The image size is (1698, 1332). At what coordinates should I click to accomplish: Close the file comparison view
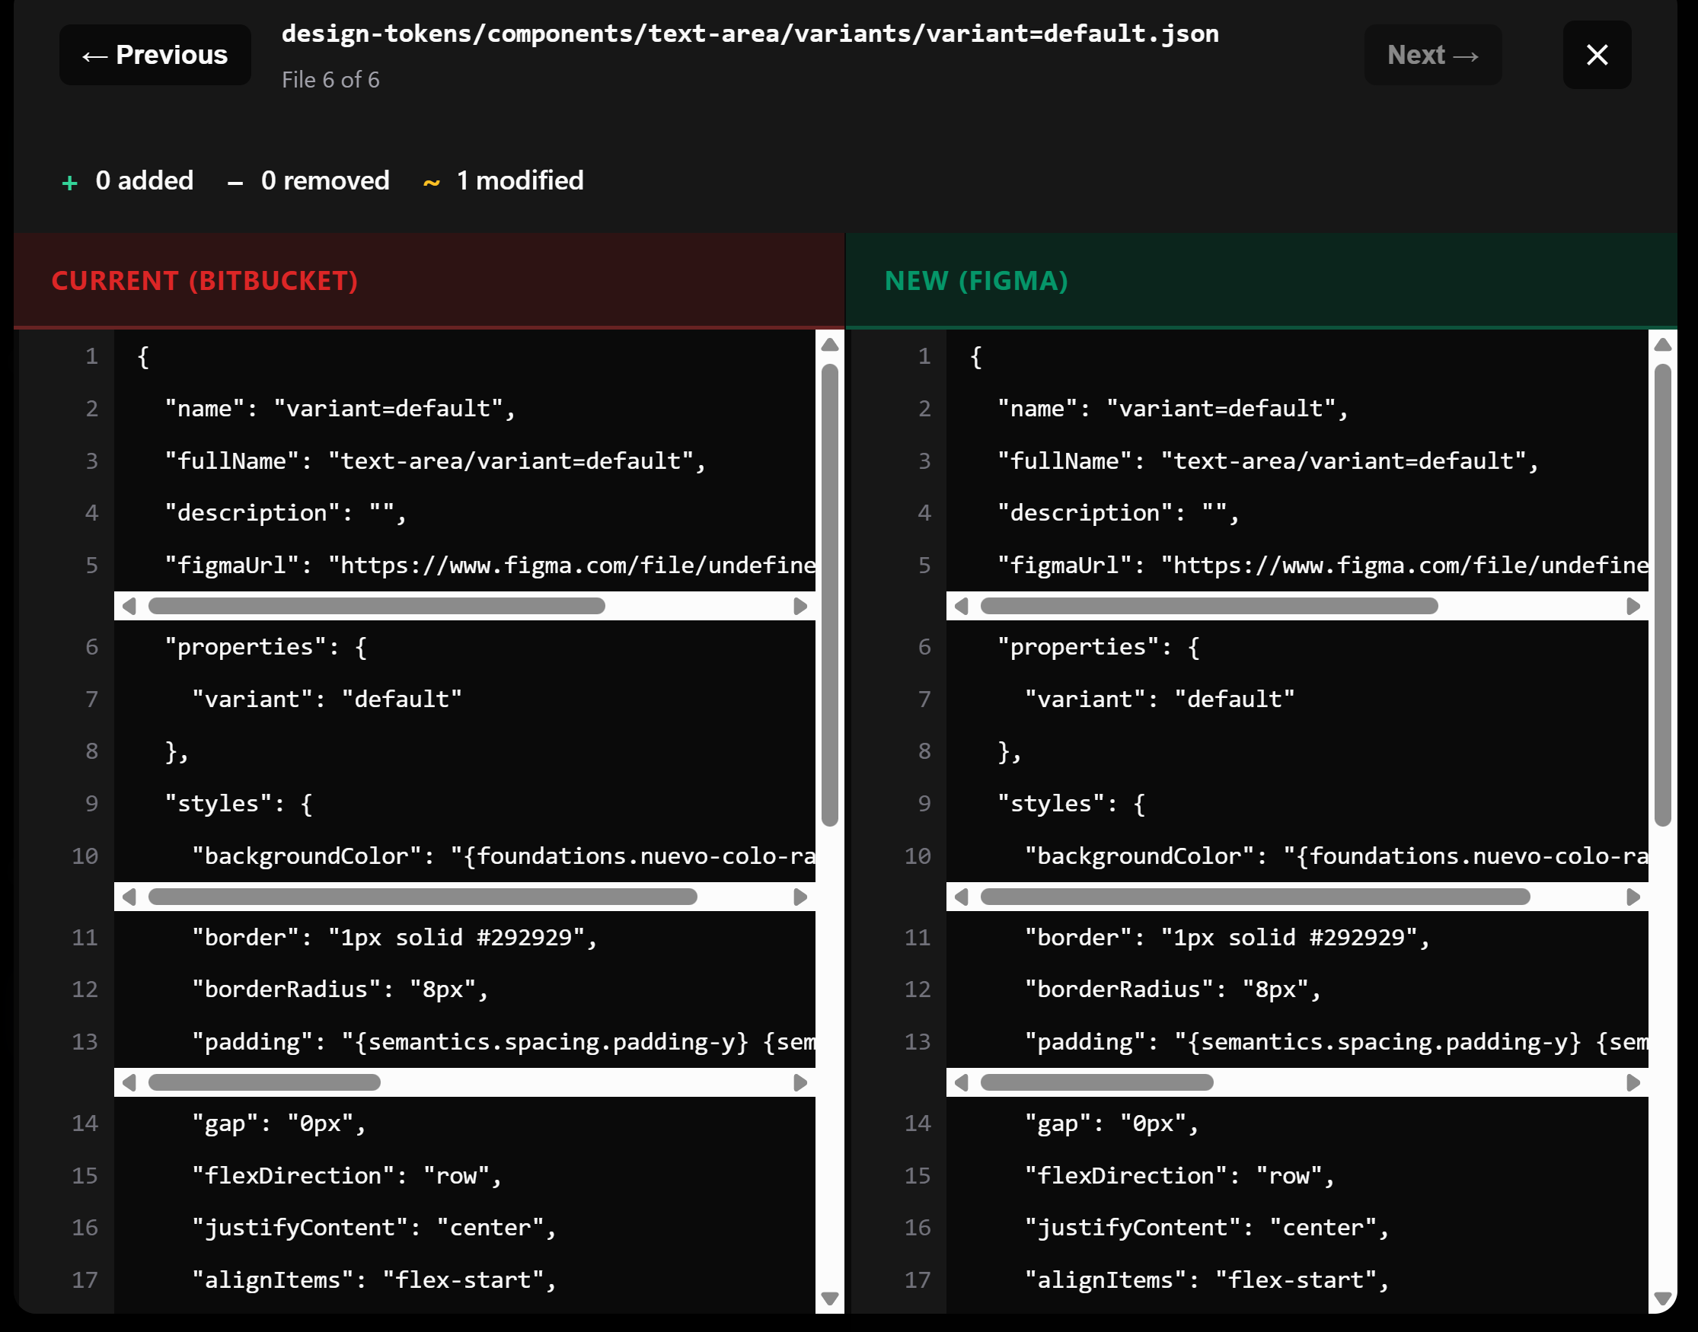point(1597,55)
